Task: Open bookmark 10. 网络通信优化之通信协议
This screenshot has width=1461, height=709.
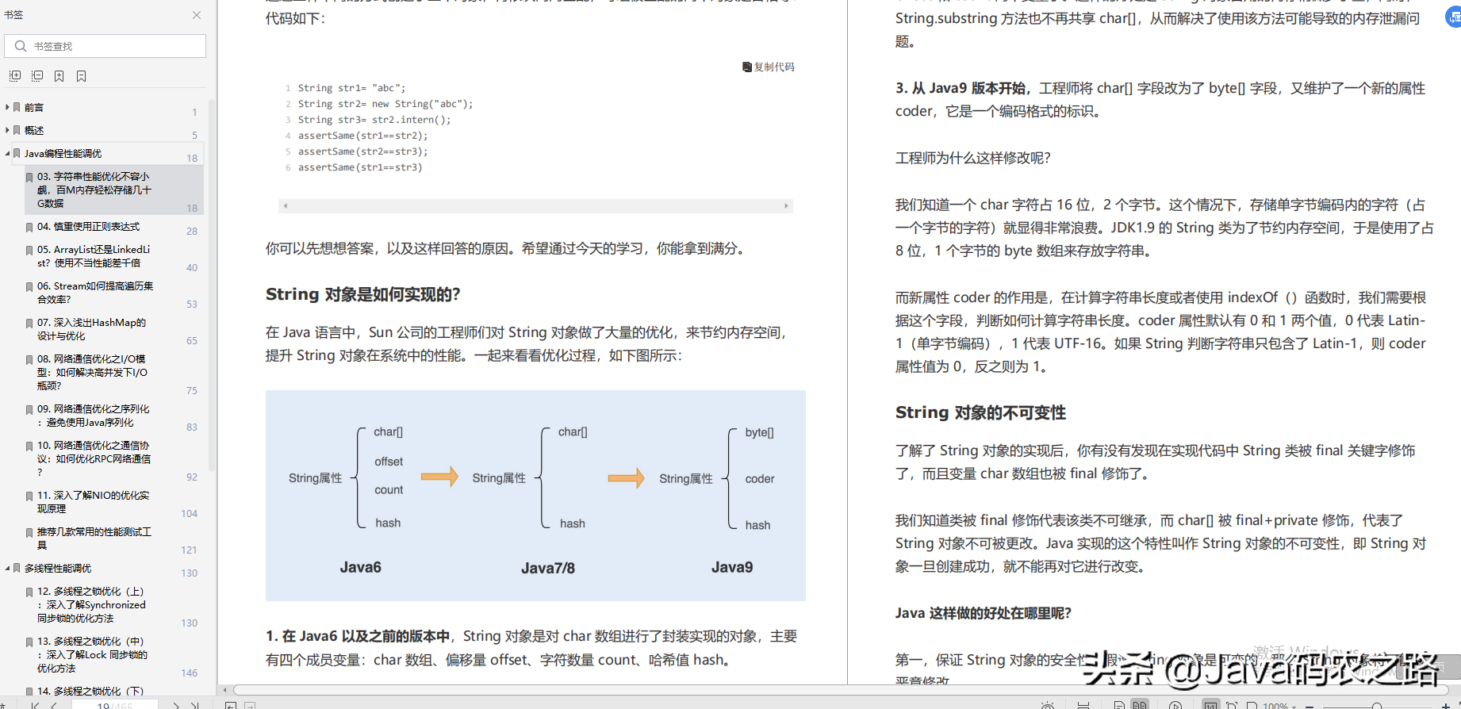Action: (94, 458)
